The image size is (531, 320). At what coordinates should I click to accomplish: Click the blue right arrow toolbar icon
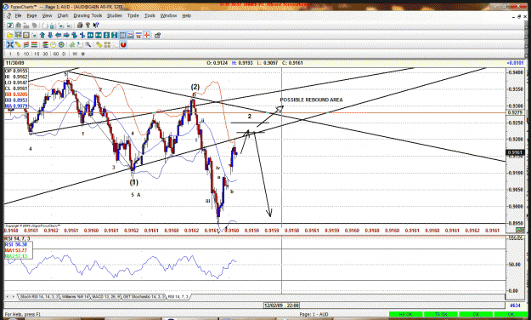tap(66, 35)
